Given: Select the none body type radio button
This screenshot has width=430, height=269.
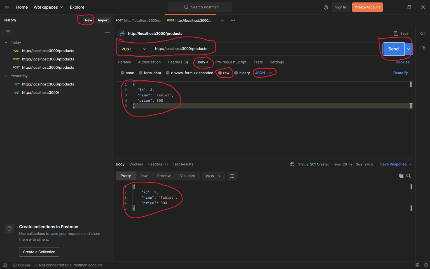Looking at the screenshot, I should tap(122, 73).
